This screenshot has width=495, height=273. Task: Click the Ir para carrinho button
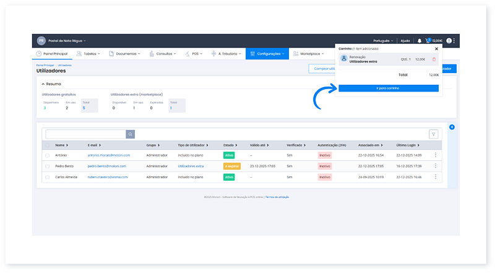click(x=389, y=89)
